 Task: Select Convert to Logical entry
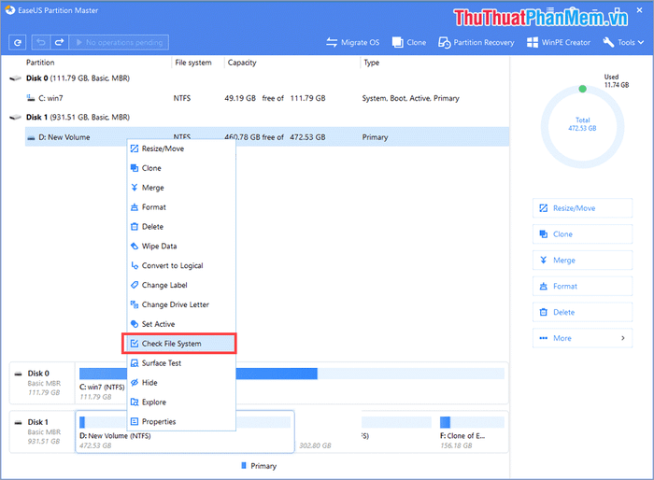pos(181,265)
